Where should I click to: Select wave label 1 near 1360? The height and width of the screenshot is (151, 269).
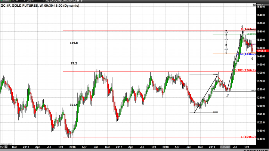[x=219, y=73]
